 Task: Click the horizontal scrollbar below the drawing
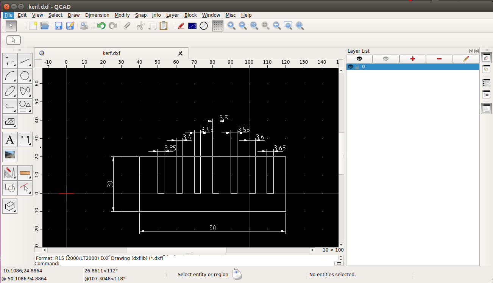tap(176, 250)
